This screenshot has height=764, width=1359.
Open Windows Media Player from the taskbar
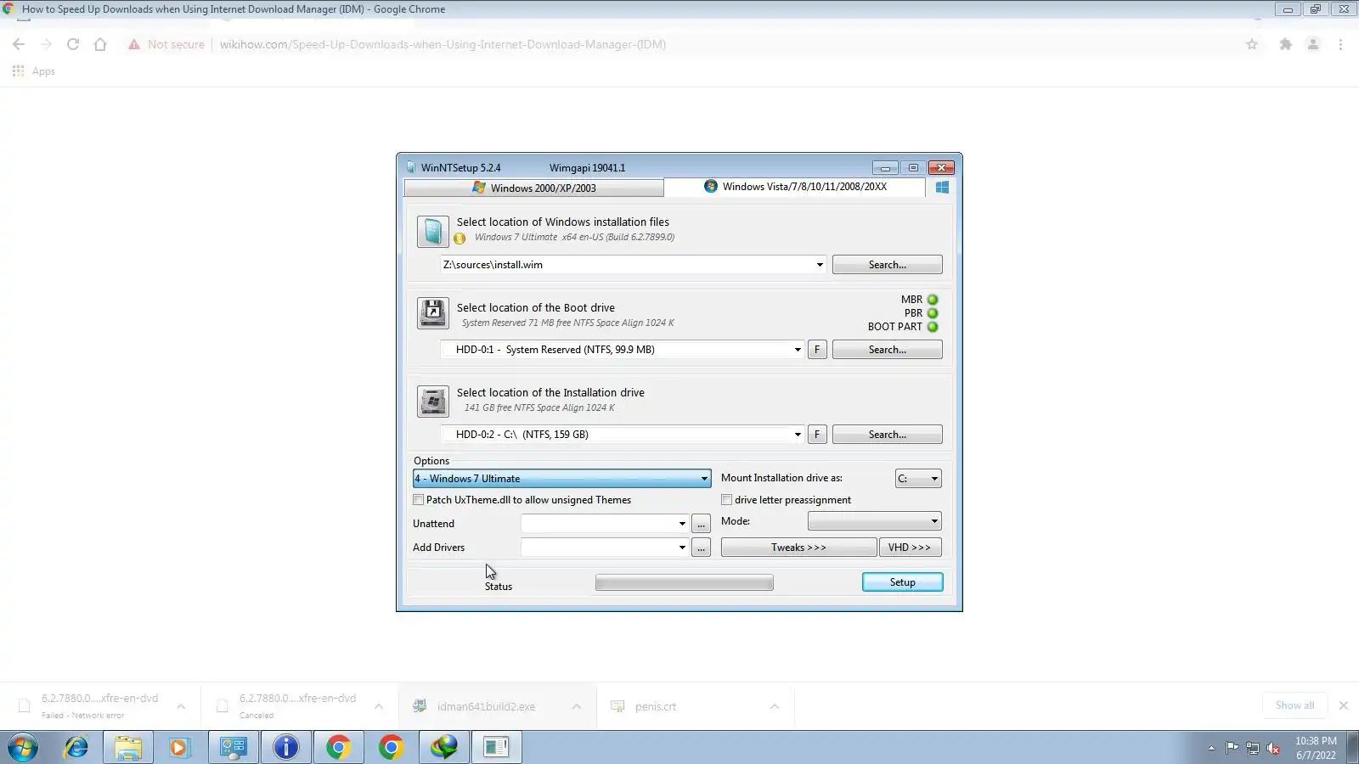point(179,748)
